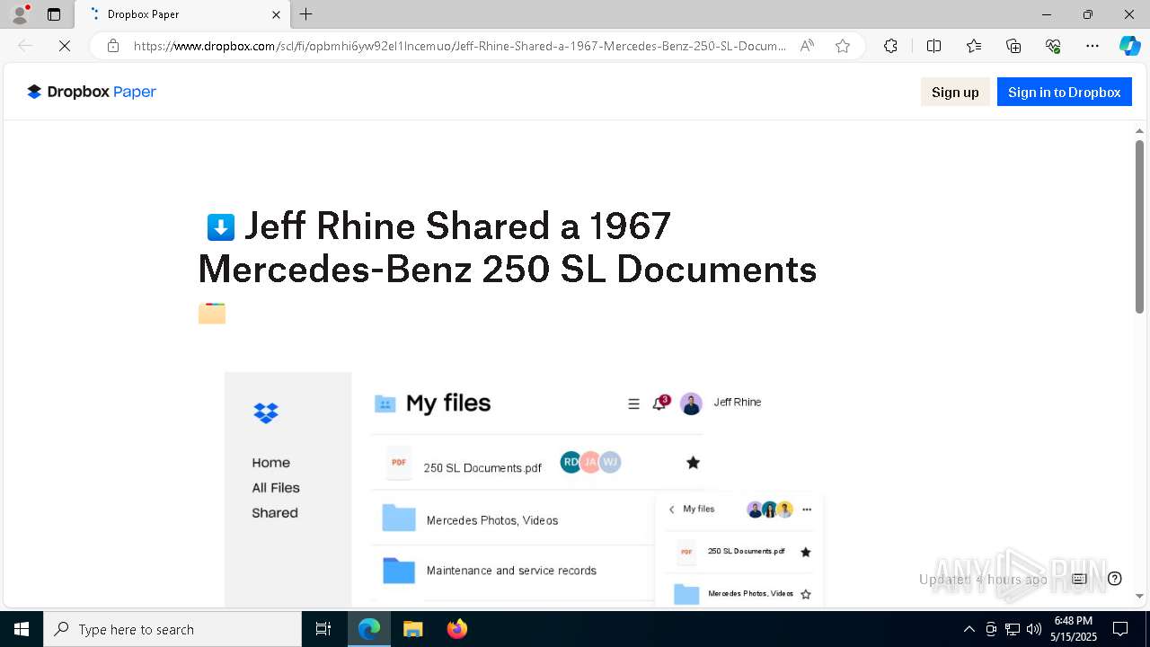Close the Dropbox Paper tab

click(276, 14)
